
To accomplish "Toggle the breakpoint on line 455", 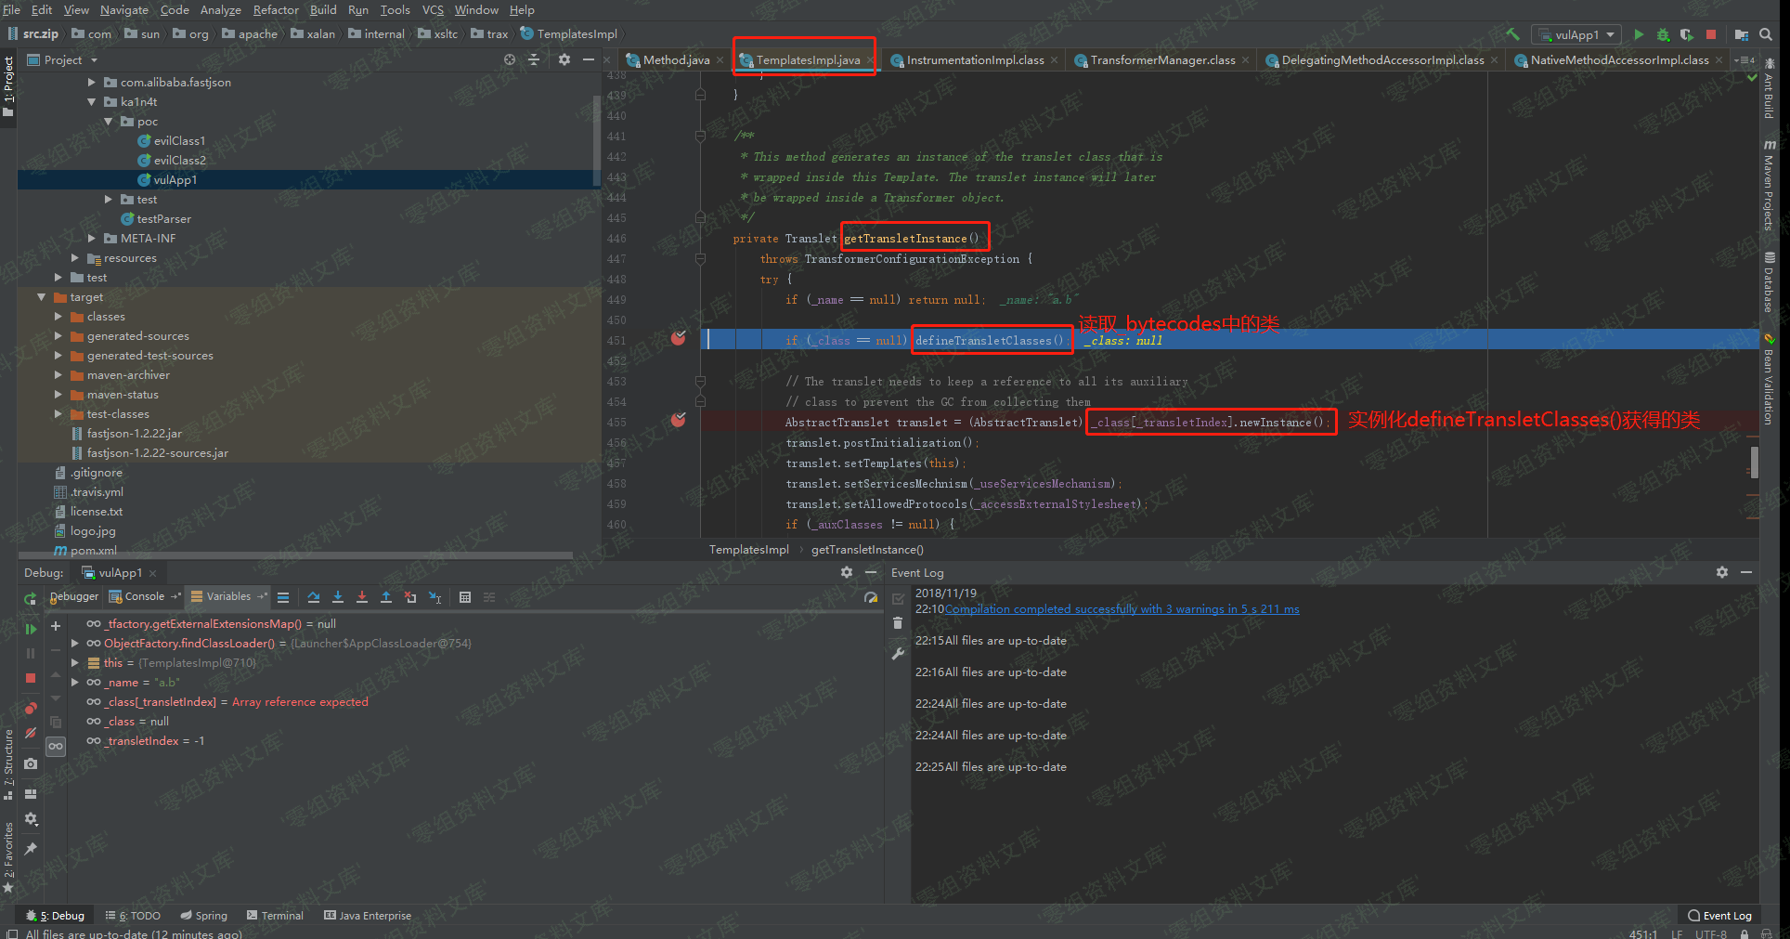I will 679,421.
